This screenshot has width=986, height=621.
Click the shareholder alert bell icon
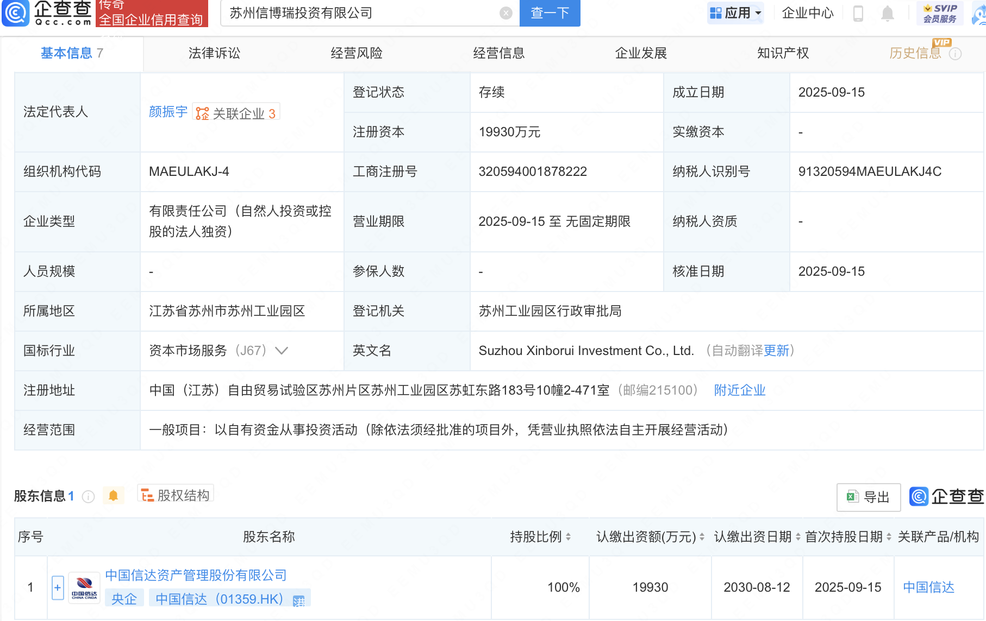tap(113, 496)
